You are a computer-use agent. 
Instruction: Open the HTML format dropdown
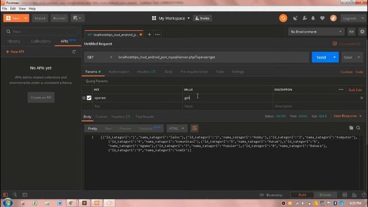pos(177,128)
